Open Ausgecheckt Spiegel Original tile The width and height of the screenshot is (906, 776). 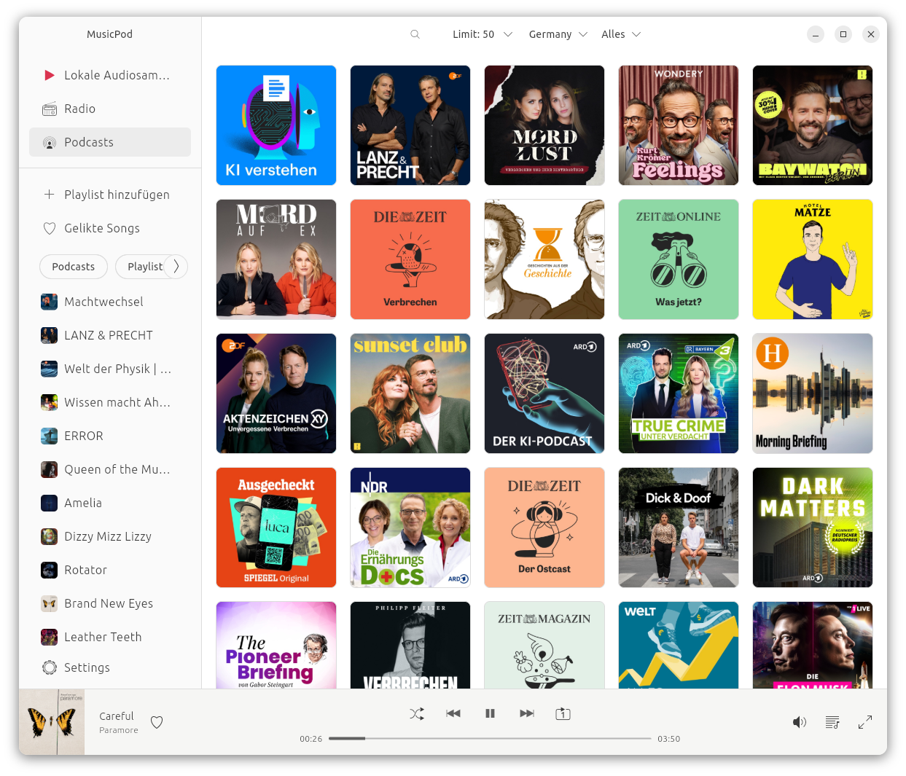276,528
